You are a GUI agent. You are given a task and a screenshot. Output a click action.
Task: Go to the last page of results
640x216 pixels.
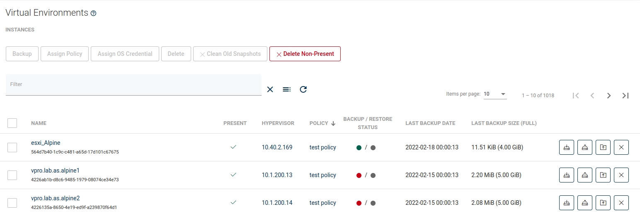pyautogui.click(x=625, y=96)
